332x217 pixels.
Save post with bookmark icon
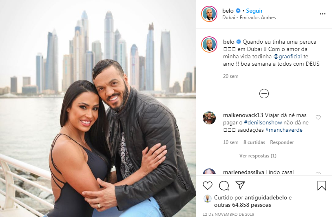point(322,186)
